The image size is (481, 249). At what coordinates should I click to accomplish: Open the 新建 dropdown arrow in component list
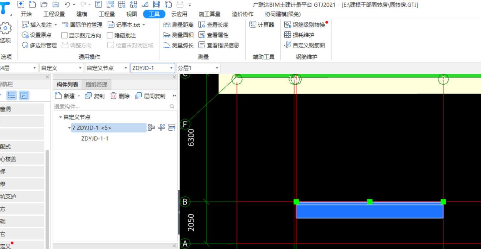point(79,96)
